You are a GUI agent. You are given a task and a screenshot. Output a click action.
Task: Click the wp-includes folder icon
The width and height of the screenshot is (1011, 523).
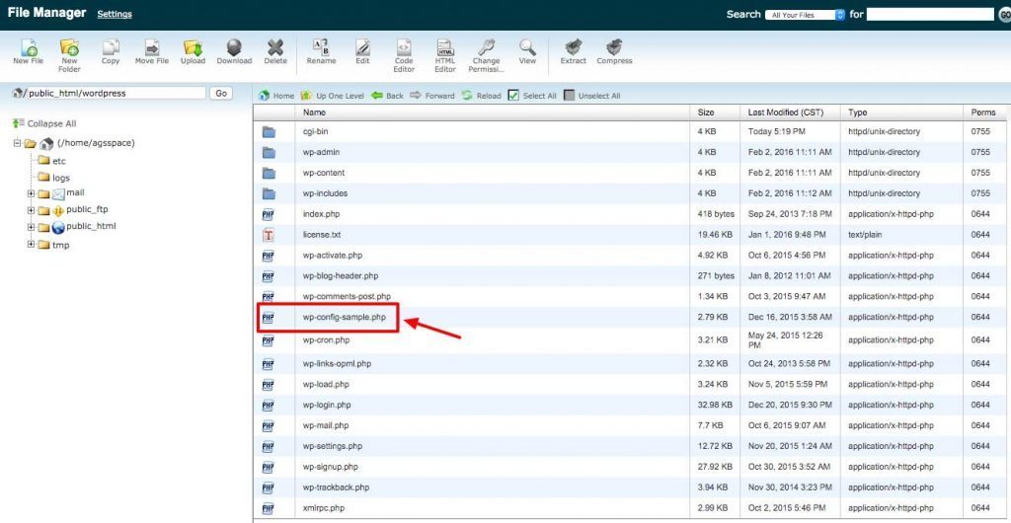(x=269, y=193)
